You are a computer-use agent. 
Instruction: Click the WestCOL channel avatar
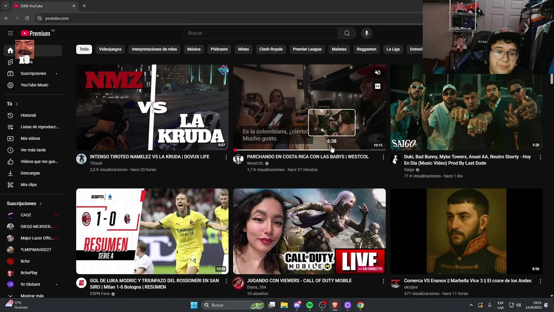[x=238, y=159]
